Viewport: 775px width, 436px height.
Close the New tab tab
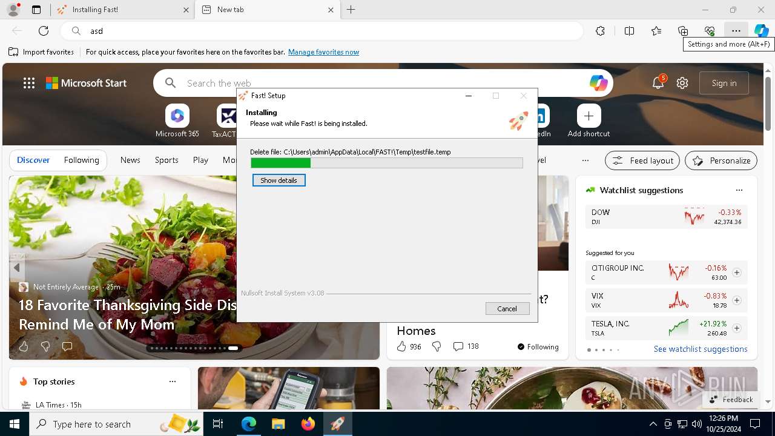point(331,10)
